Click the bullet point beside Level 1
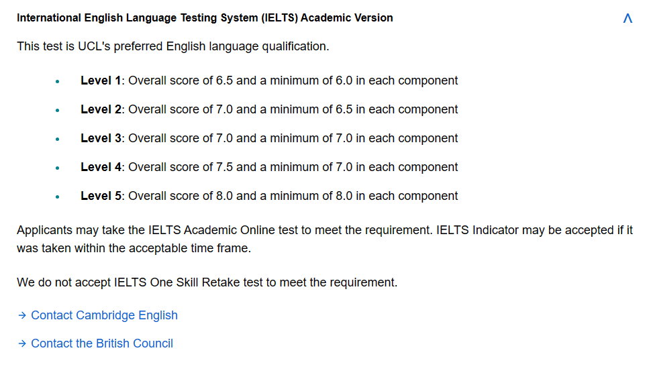Screen dimensions: 649x375 click(58, 82)
